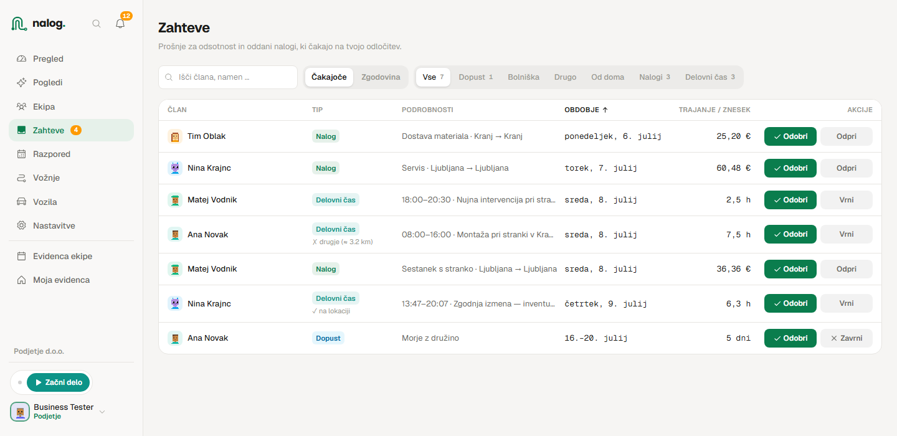Click the Nastavitve gear icon
Viewport: 897px width, 436px height.
pyautogui.click(x=22, y=225)
